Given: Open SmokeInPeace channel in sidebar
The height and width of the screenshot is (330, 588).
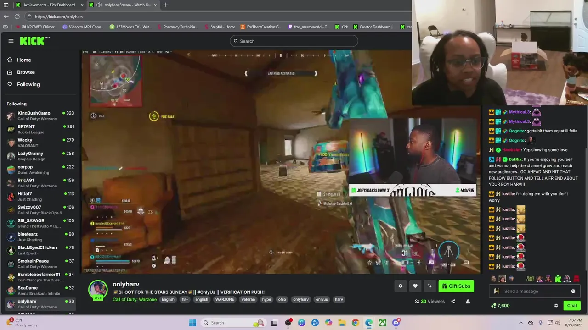Looking at the screenshot, I should pyautogui.click(x=40, y=264).
